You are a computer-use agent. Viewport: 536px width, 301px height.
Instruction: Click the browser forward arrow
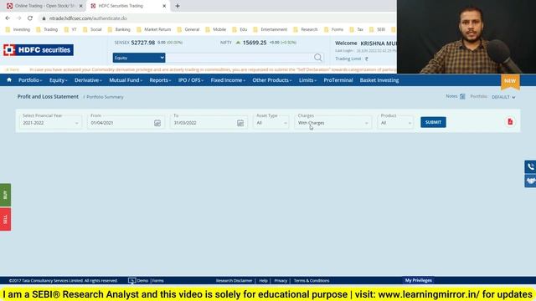click(18, 18)
